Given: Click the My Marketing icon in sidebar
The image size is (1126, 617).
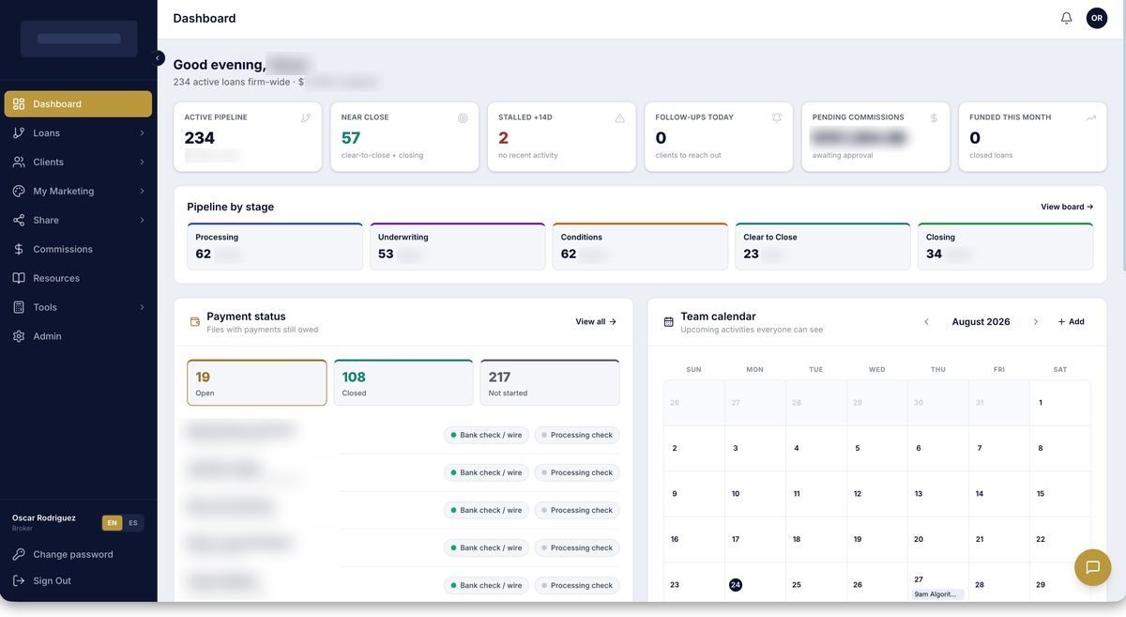Looking at the screenshot, I should point(19,192).
